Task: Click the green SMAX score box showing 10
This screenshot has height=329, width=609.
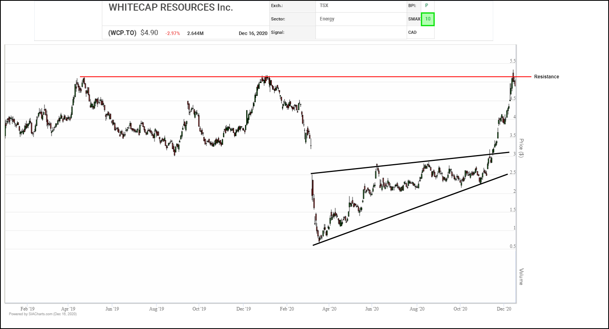Action: click(x=427, y=19)
